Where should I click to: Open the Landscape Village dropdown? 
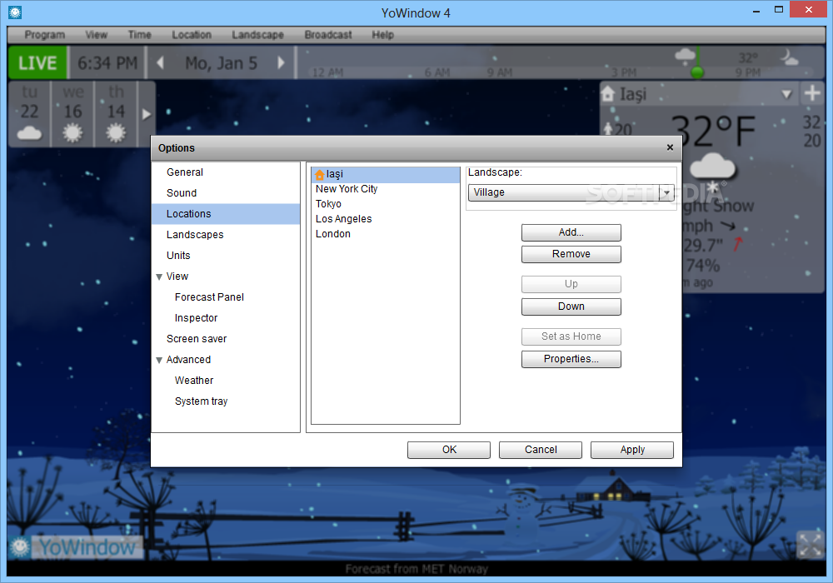571,192
